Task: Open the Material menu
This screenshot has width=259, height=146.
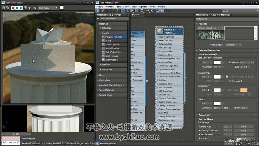Action: [x=110, y=7]
